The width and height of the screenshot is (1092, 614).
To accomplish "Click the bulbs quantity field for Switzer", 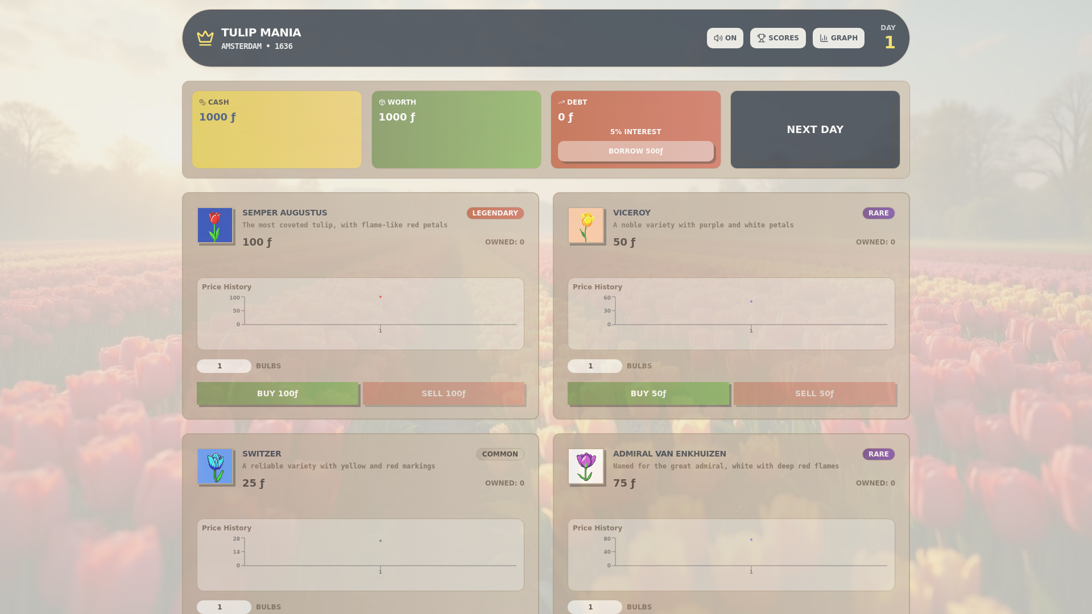I will (224, 607).
